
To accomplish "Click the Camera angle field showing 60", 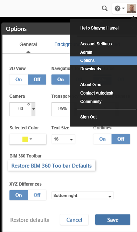I will click(x=21, y=109).
